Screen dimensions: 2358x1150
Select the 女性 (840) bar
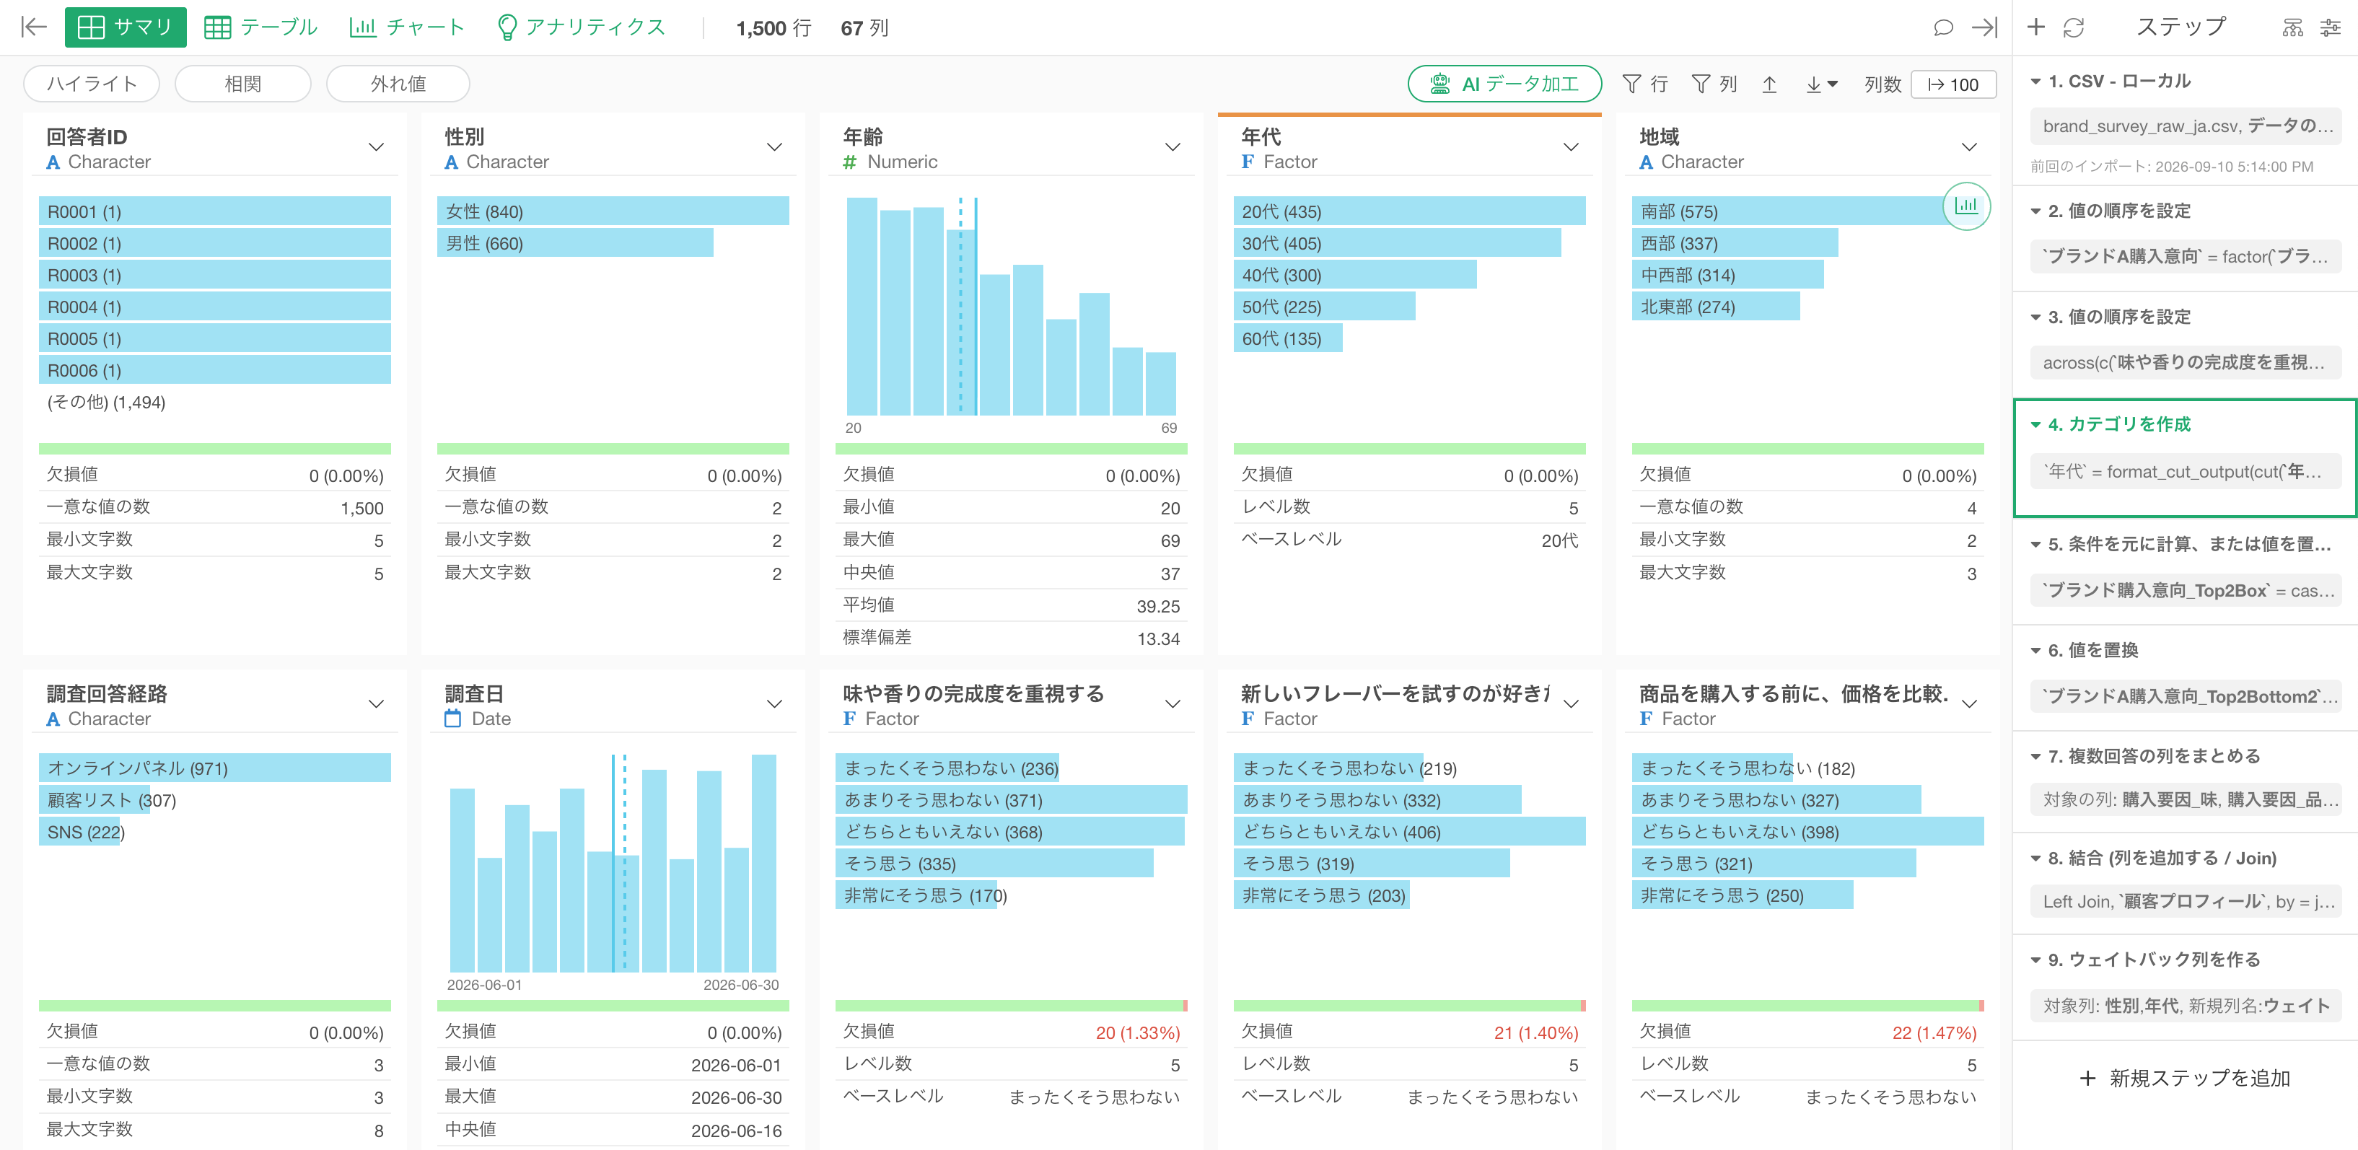tap(613, 211)
